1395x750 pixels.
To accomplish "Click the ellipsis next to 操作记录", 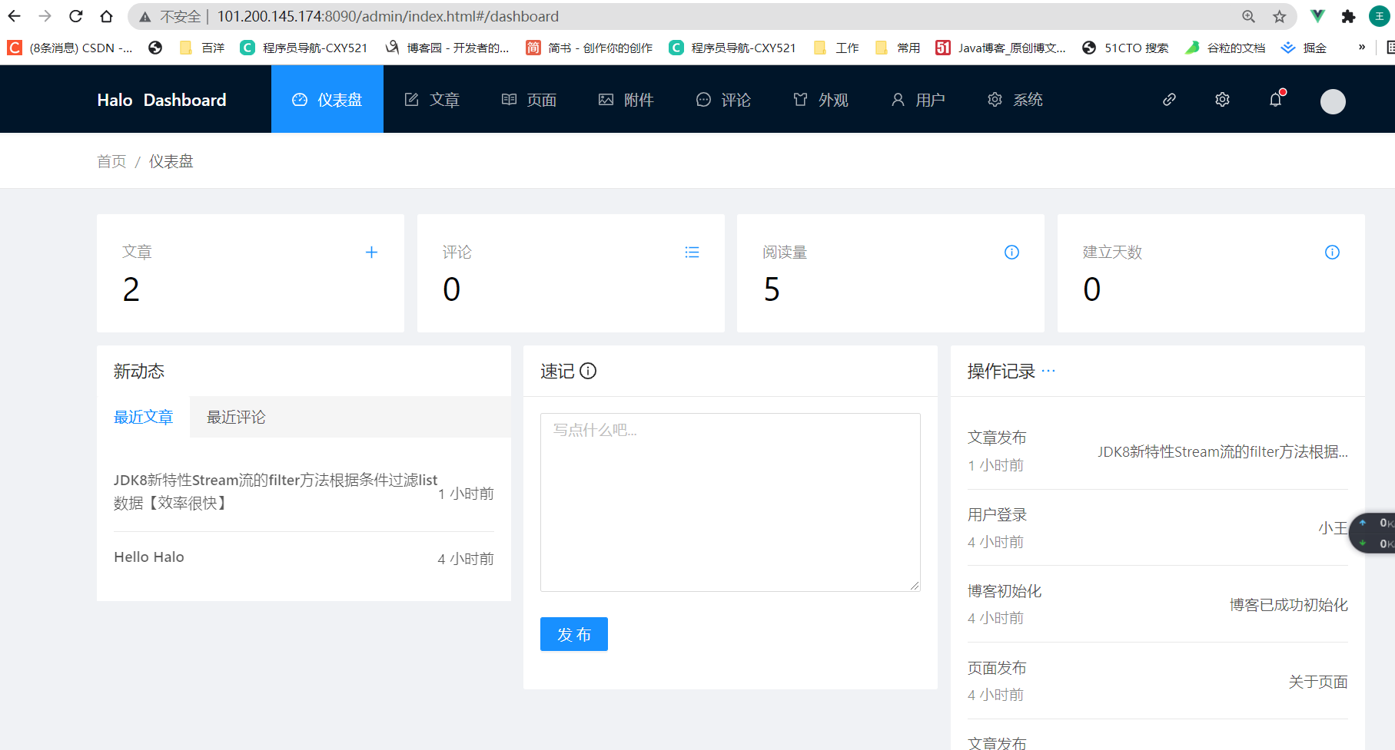I will point(1048,371).
